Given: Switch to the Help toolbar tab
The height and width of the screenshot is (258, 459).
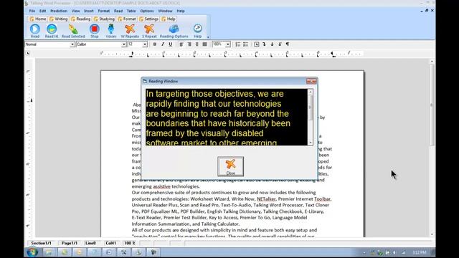Looking at the screenshot, I should pyautogui.click(x=169, y=19).
